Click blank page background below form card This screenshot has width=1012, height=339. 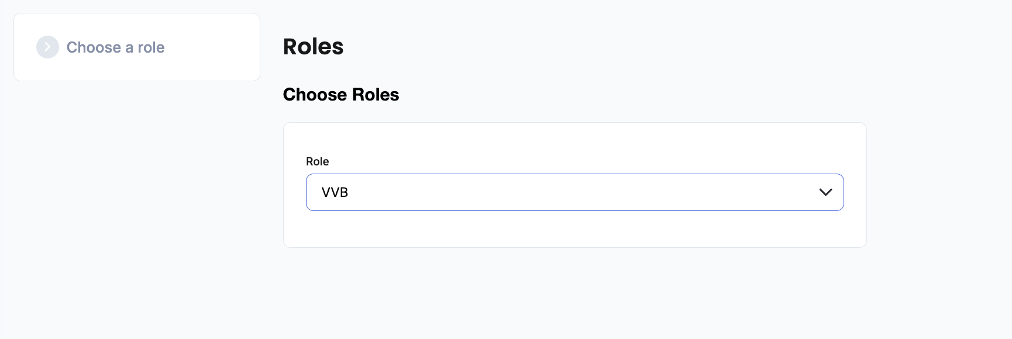574,292
